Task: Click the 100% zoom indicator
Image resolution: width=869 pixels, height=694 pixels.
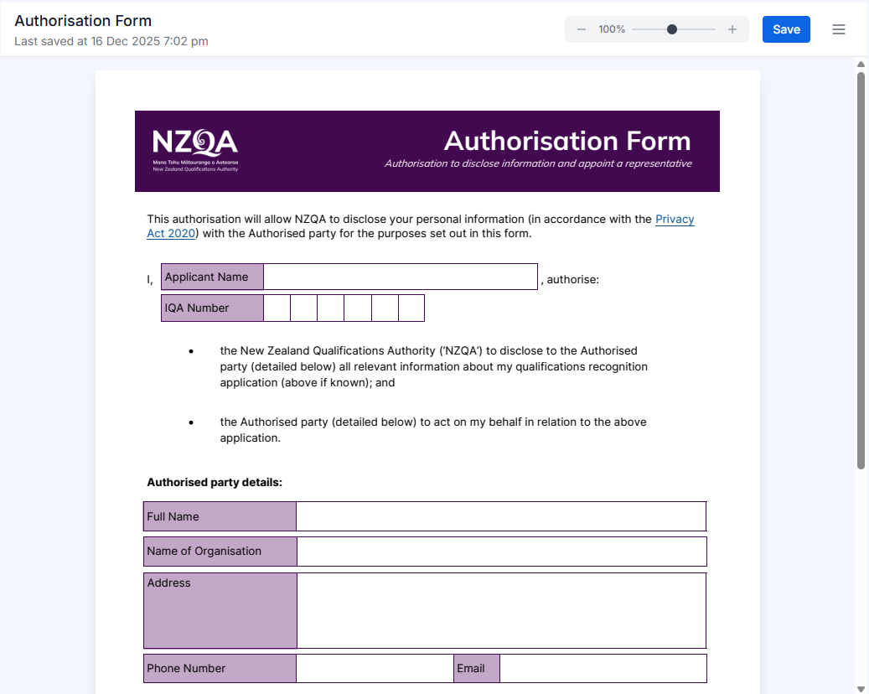Action: (x=611, y=28)
